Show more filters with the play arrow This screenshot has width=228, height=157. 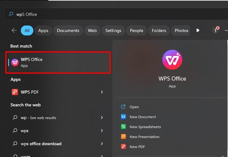click(198, 30)
